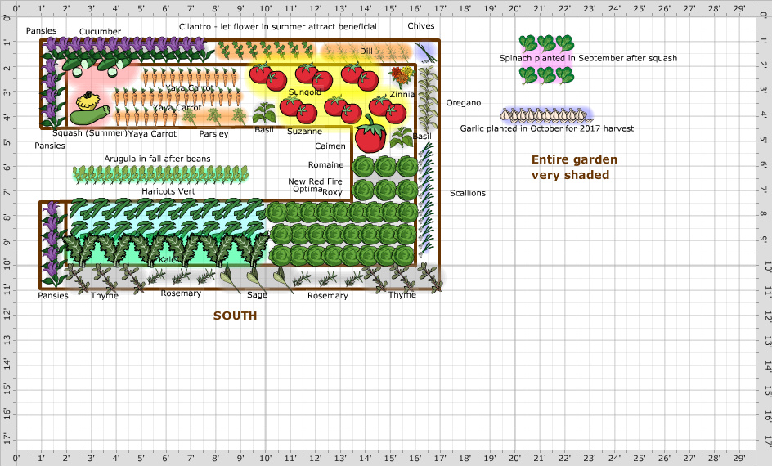The image size is (772, 466).
Task: Select the Dill label
Action: [x=366, y=52]
